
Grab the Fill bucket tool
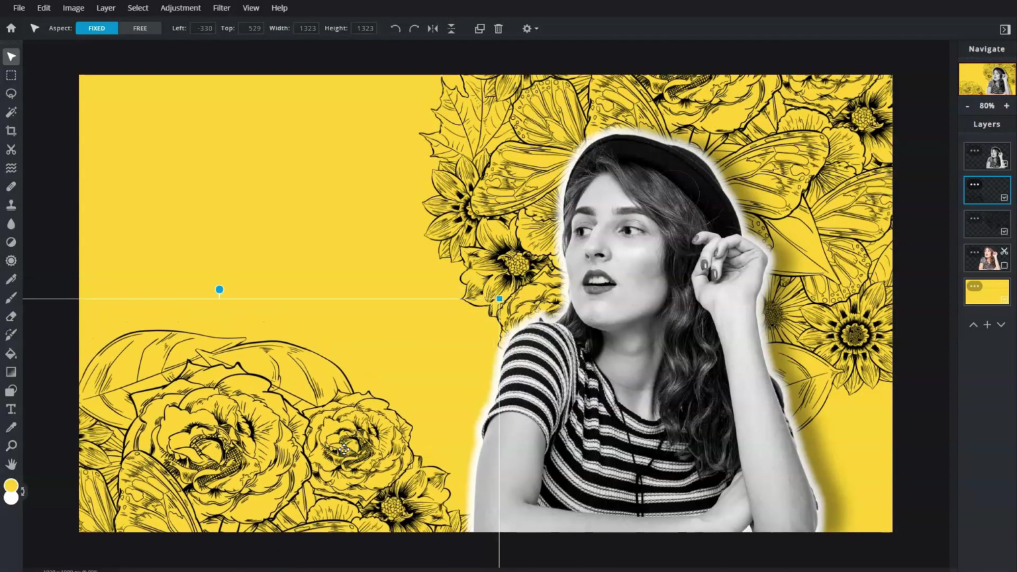pos(11,353)
